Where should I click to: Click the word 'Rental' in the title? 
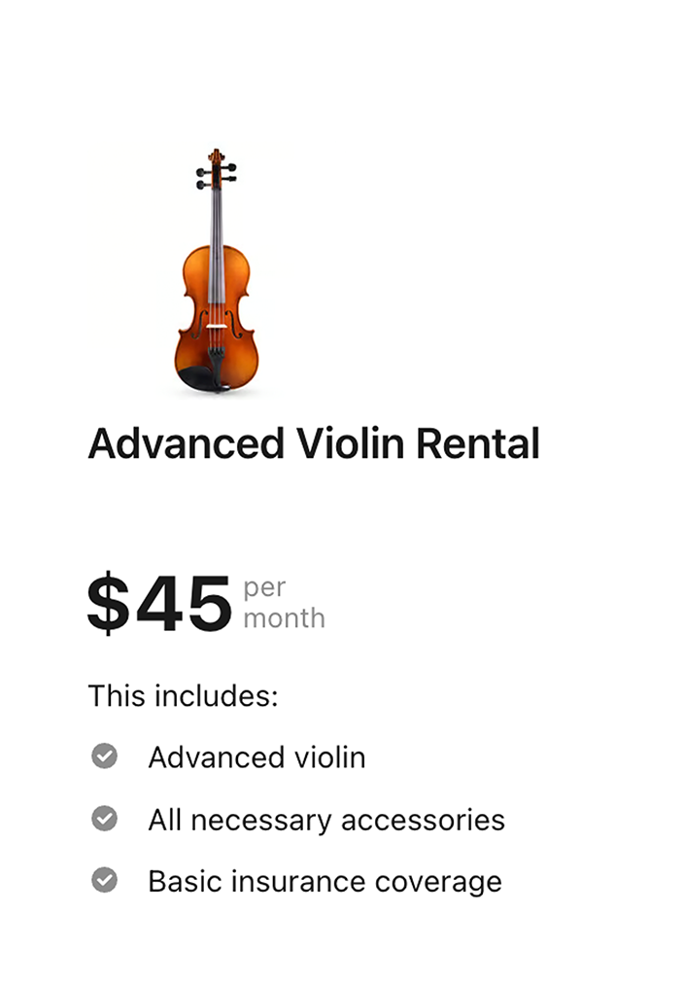477,444
